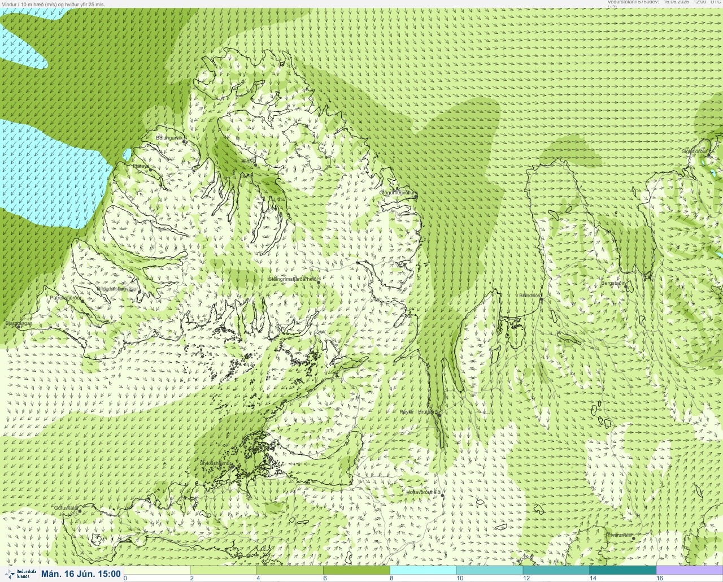Viewport: 723px width, 582px height.
Task: Click the 'Gjögurflugvöllur' place label
Action: point(398,193)
